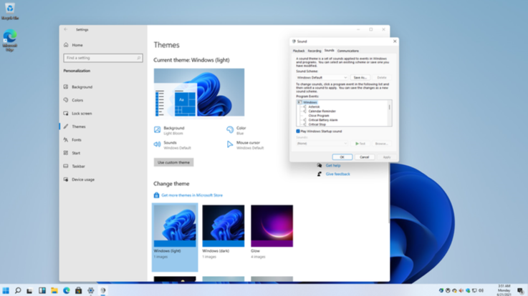Image resolution: width=528 pixels, height=296 pixels.
Task: Click the search magnifier in Find a setting
Action: tap(138, 58)
